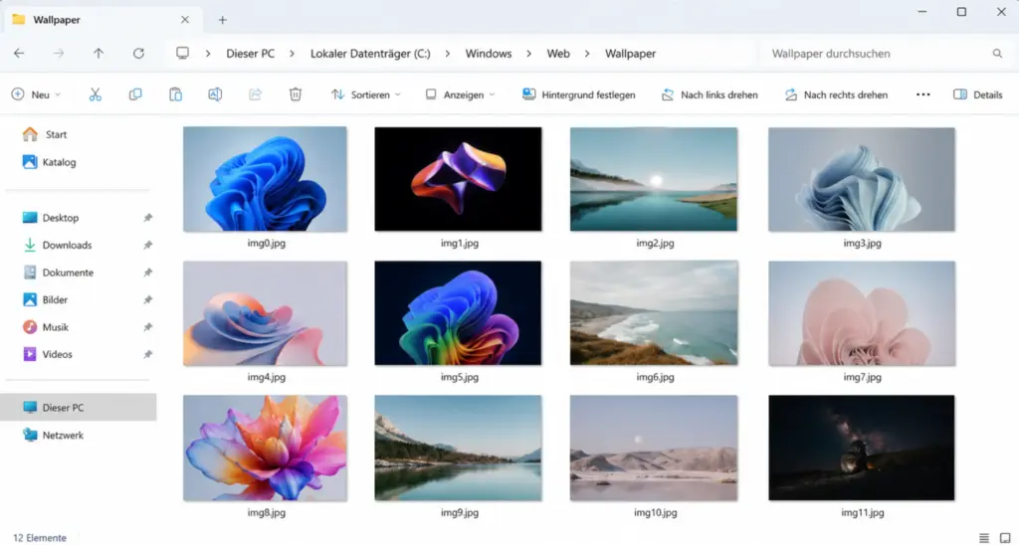Go back with the left arrow button
This screenshot has height=545, width=1019.
click(x=19, y=54)
